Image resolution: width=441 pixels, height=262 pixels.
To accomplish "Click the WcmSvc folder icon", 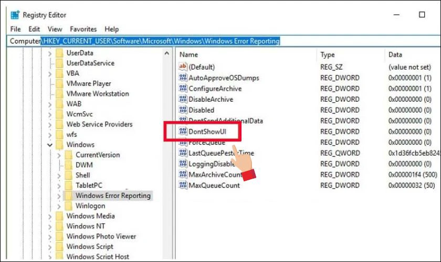I will (x=59, y=114).
